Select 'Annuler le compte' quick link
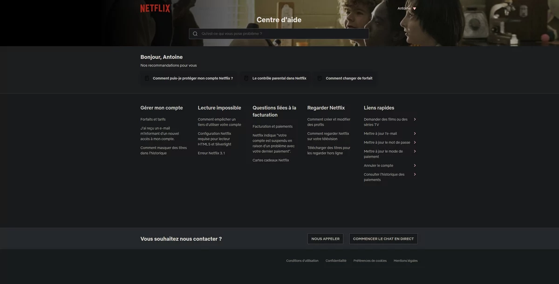 click(x=378, y=166)
